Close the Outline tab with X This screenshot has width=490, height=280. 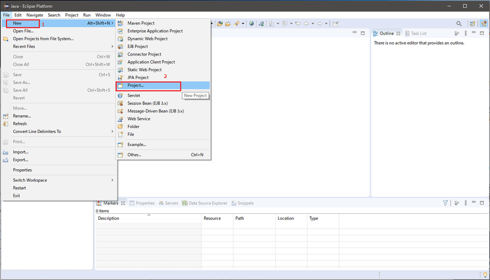pos(398,33)
